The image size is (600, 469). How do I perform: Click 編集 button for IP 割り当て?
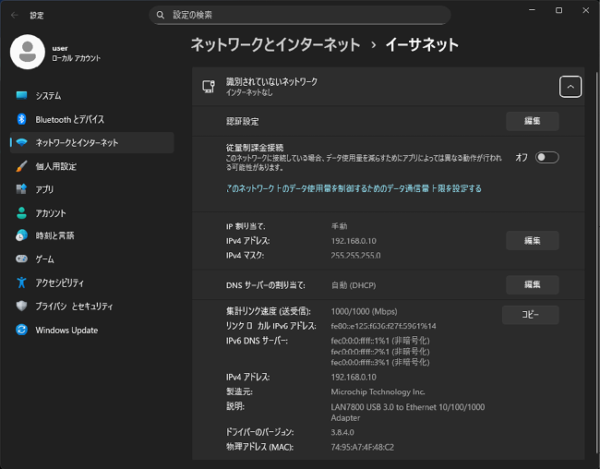533,240
